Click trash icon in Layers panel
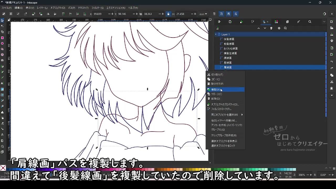The image size is (336, 189). (x=271, y=28)
